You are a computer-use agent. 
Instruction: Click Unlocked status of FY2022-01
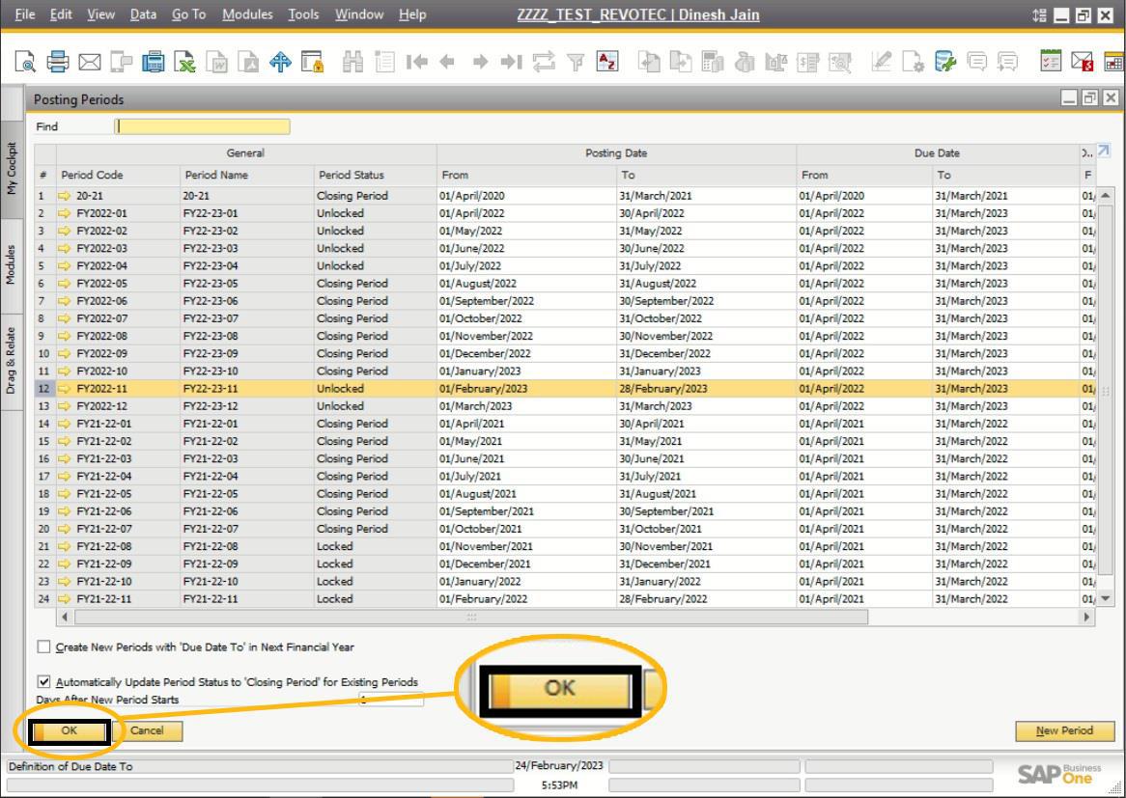click(x=375, y=213)
